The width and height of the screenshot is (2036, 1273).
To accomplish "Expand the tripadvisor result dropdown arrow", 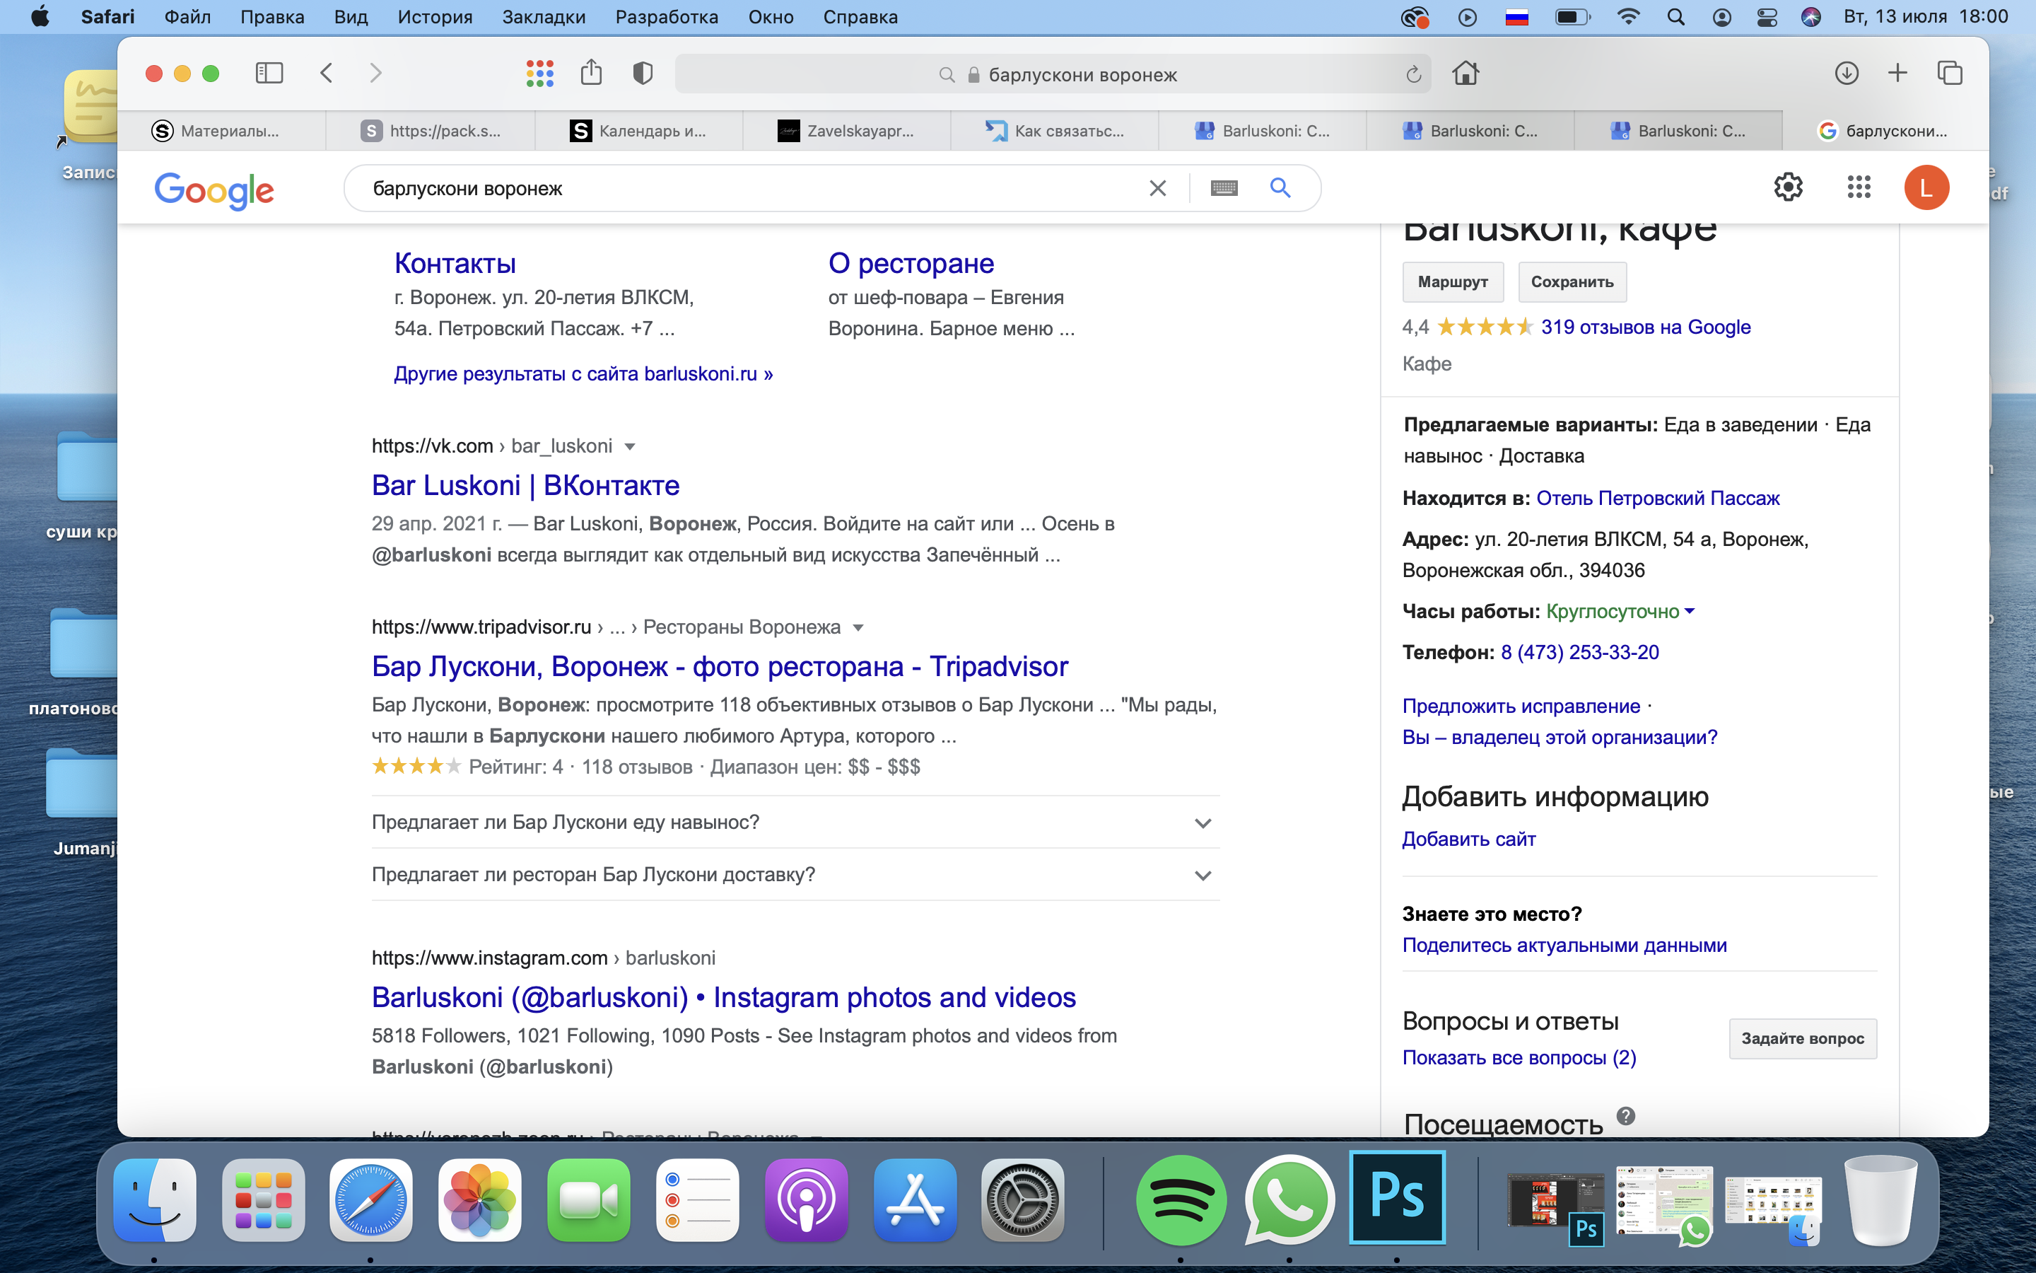I will pyautogui.click(x=858, y=627).
